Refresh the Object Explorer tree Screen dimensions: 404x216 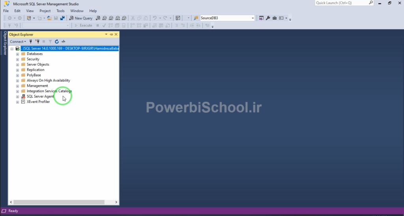57,41
